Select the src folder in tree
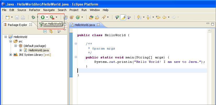216x105 pixels. [20, 41]
